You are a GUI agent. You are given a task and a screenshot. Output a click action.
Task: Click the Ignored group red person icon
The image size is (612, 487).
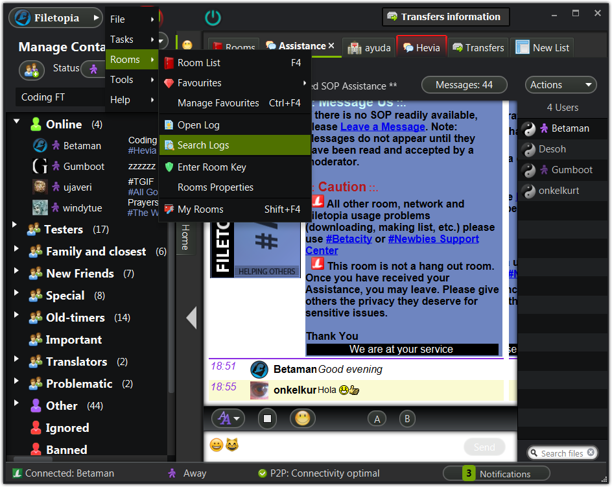point(36,427)
